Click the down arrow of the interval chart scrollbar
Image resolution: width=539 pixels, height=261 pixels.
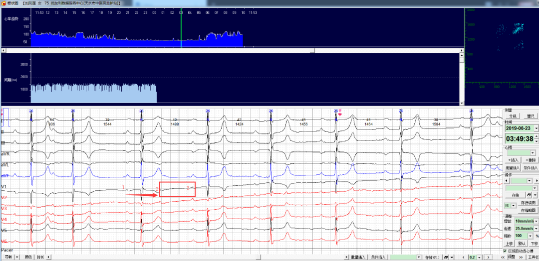[461, 103]
